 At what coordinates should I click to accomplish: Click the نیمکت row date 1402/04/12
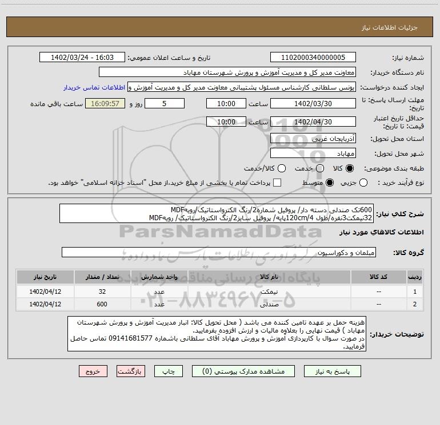point(45,292)
